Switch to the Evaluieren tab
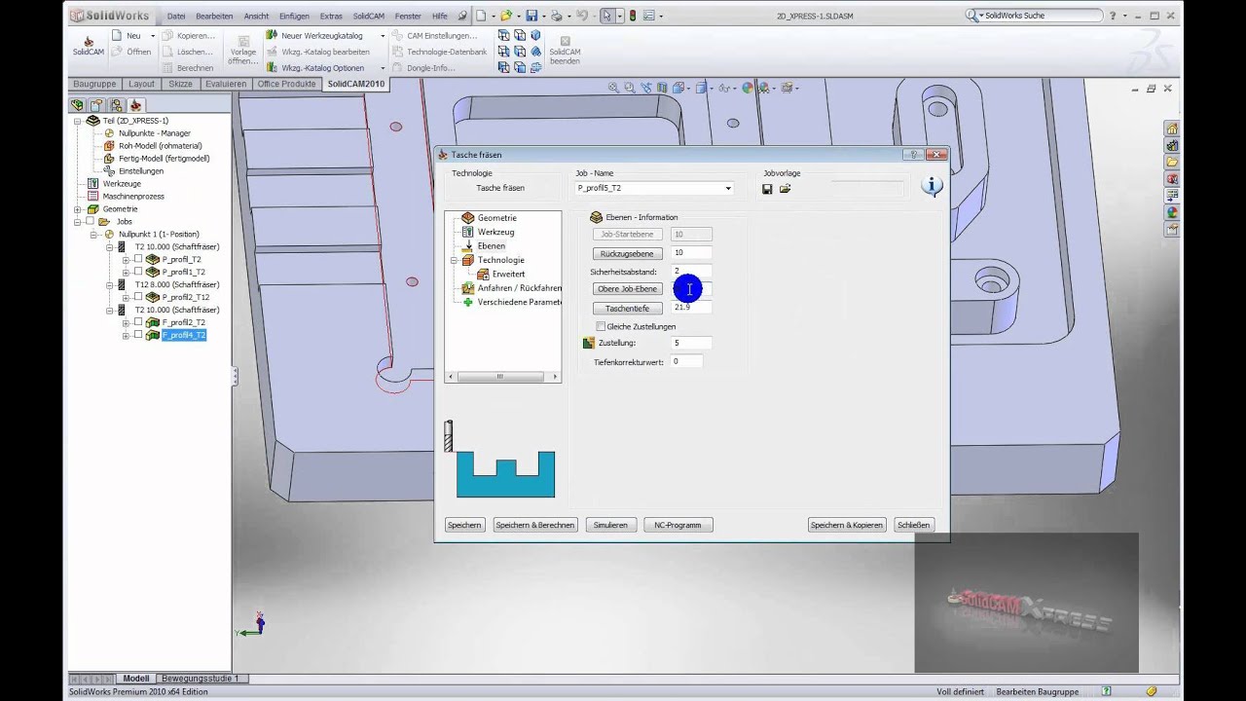 coord(226,84)
